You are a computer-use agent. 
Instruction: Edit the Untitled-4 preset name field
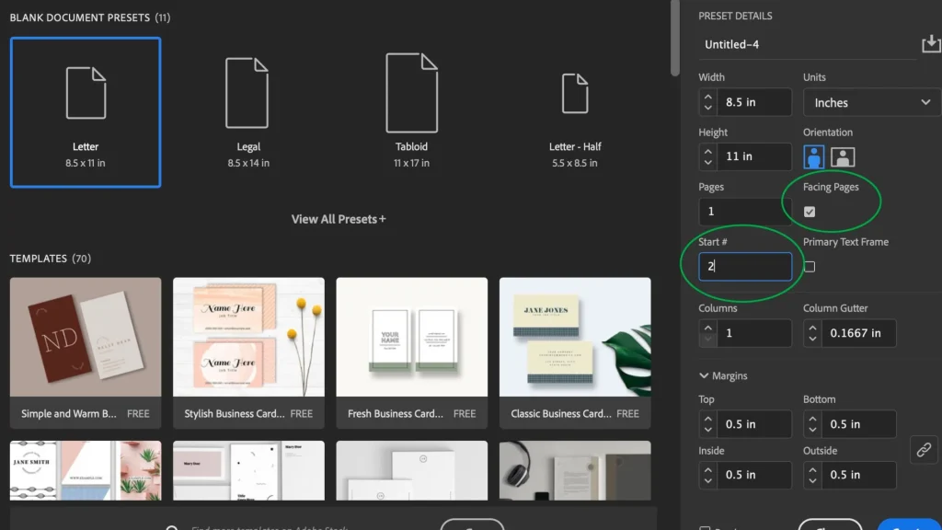click(808, 44)
